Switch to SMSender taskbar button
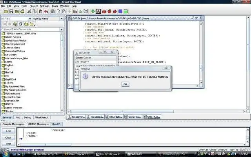251x157 pixels. coord(141,154)
